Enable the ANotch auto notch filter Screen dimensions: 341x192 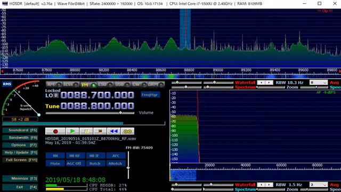coord(116,164)
